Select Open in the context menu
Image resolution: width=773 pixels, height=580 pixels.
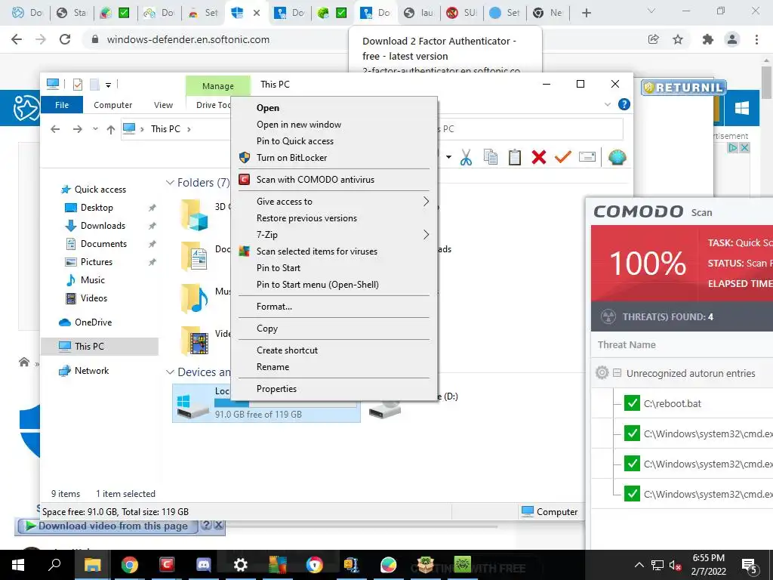pos(333,108)
